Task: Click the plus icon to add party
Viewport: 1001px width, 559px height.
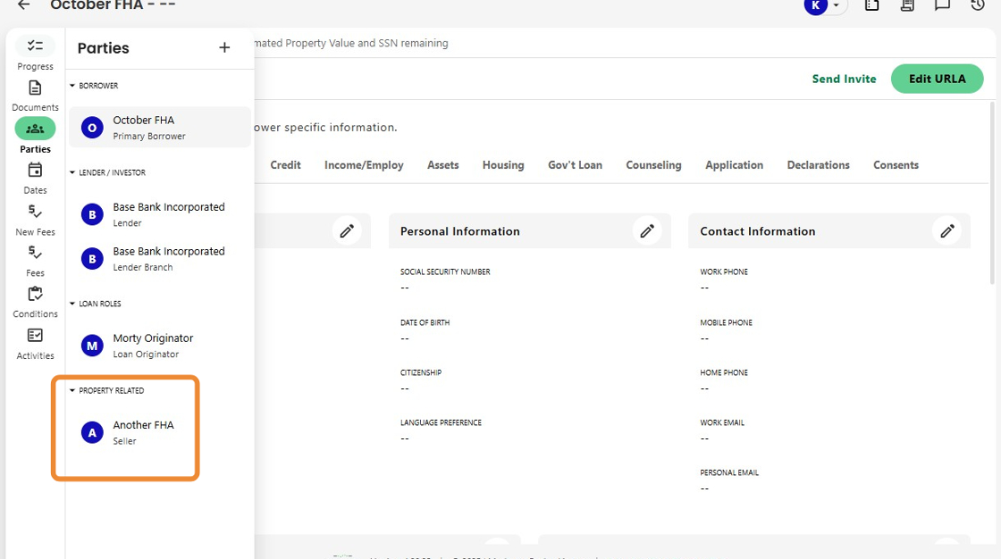Action: tap(224, 48)
